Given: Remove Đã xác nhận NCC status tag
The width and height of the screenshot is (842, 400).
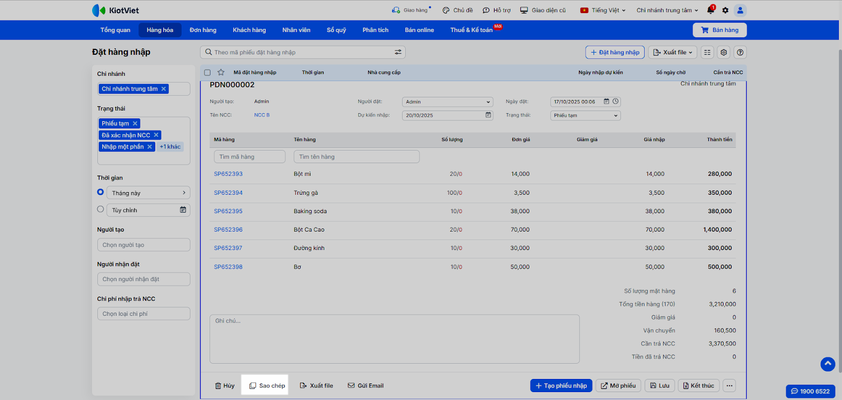Looking at the screenshot, I should click(x=156, y=135).
